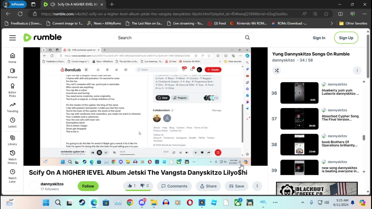Select Scify On A hIGHER lEVEL tab
Screen dimensions: 372x209
(73, 4)
